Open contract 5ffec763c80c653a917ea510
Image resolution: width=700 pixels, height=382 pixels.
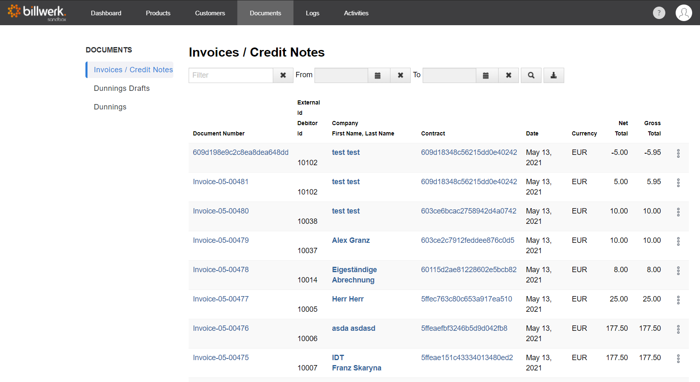tap(466, 299)
